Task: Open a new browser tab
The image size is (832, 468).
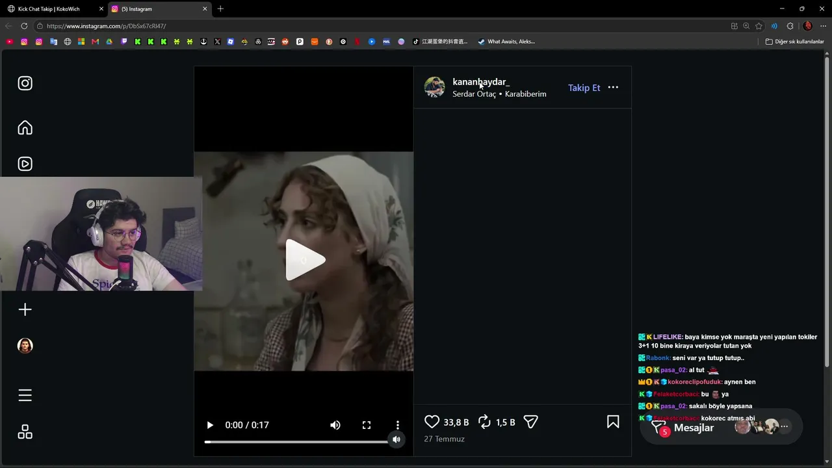Action: point(220,9)
